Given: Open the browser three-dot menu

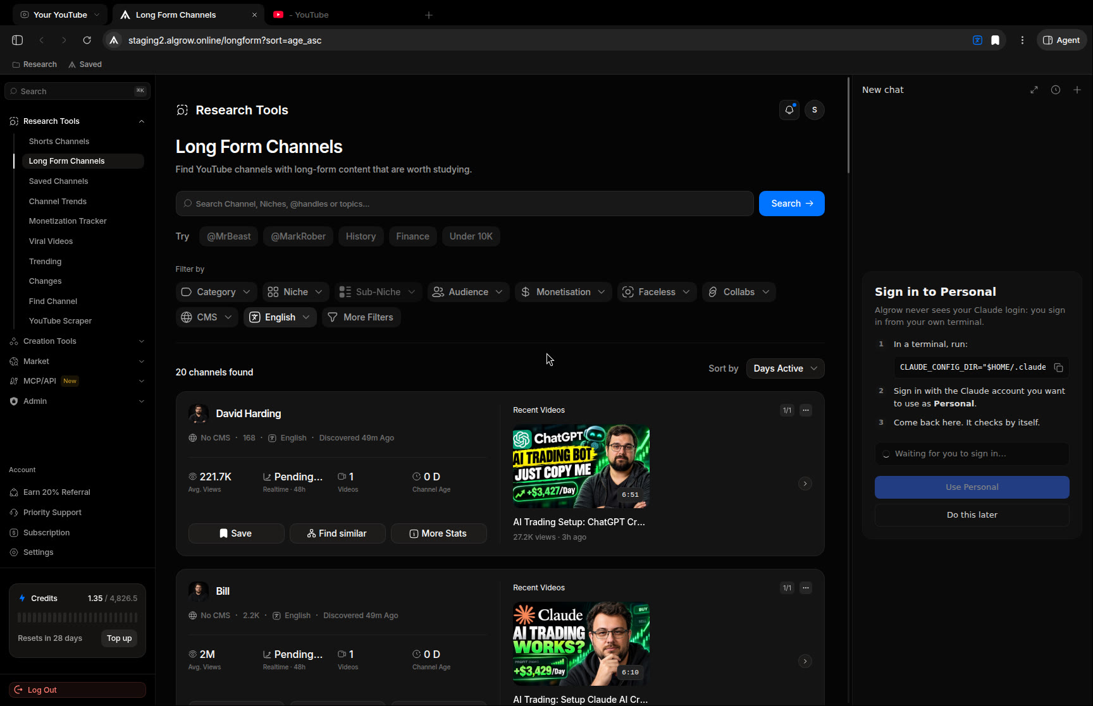Looking at the screenshot, I should pyautogui.click(x=1022, y=40).
